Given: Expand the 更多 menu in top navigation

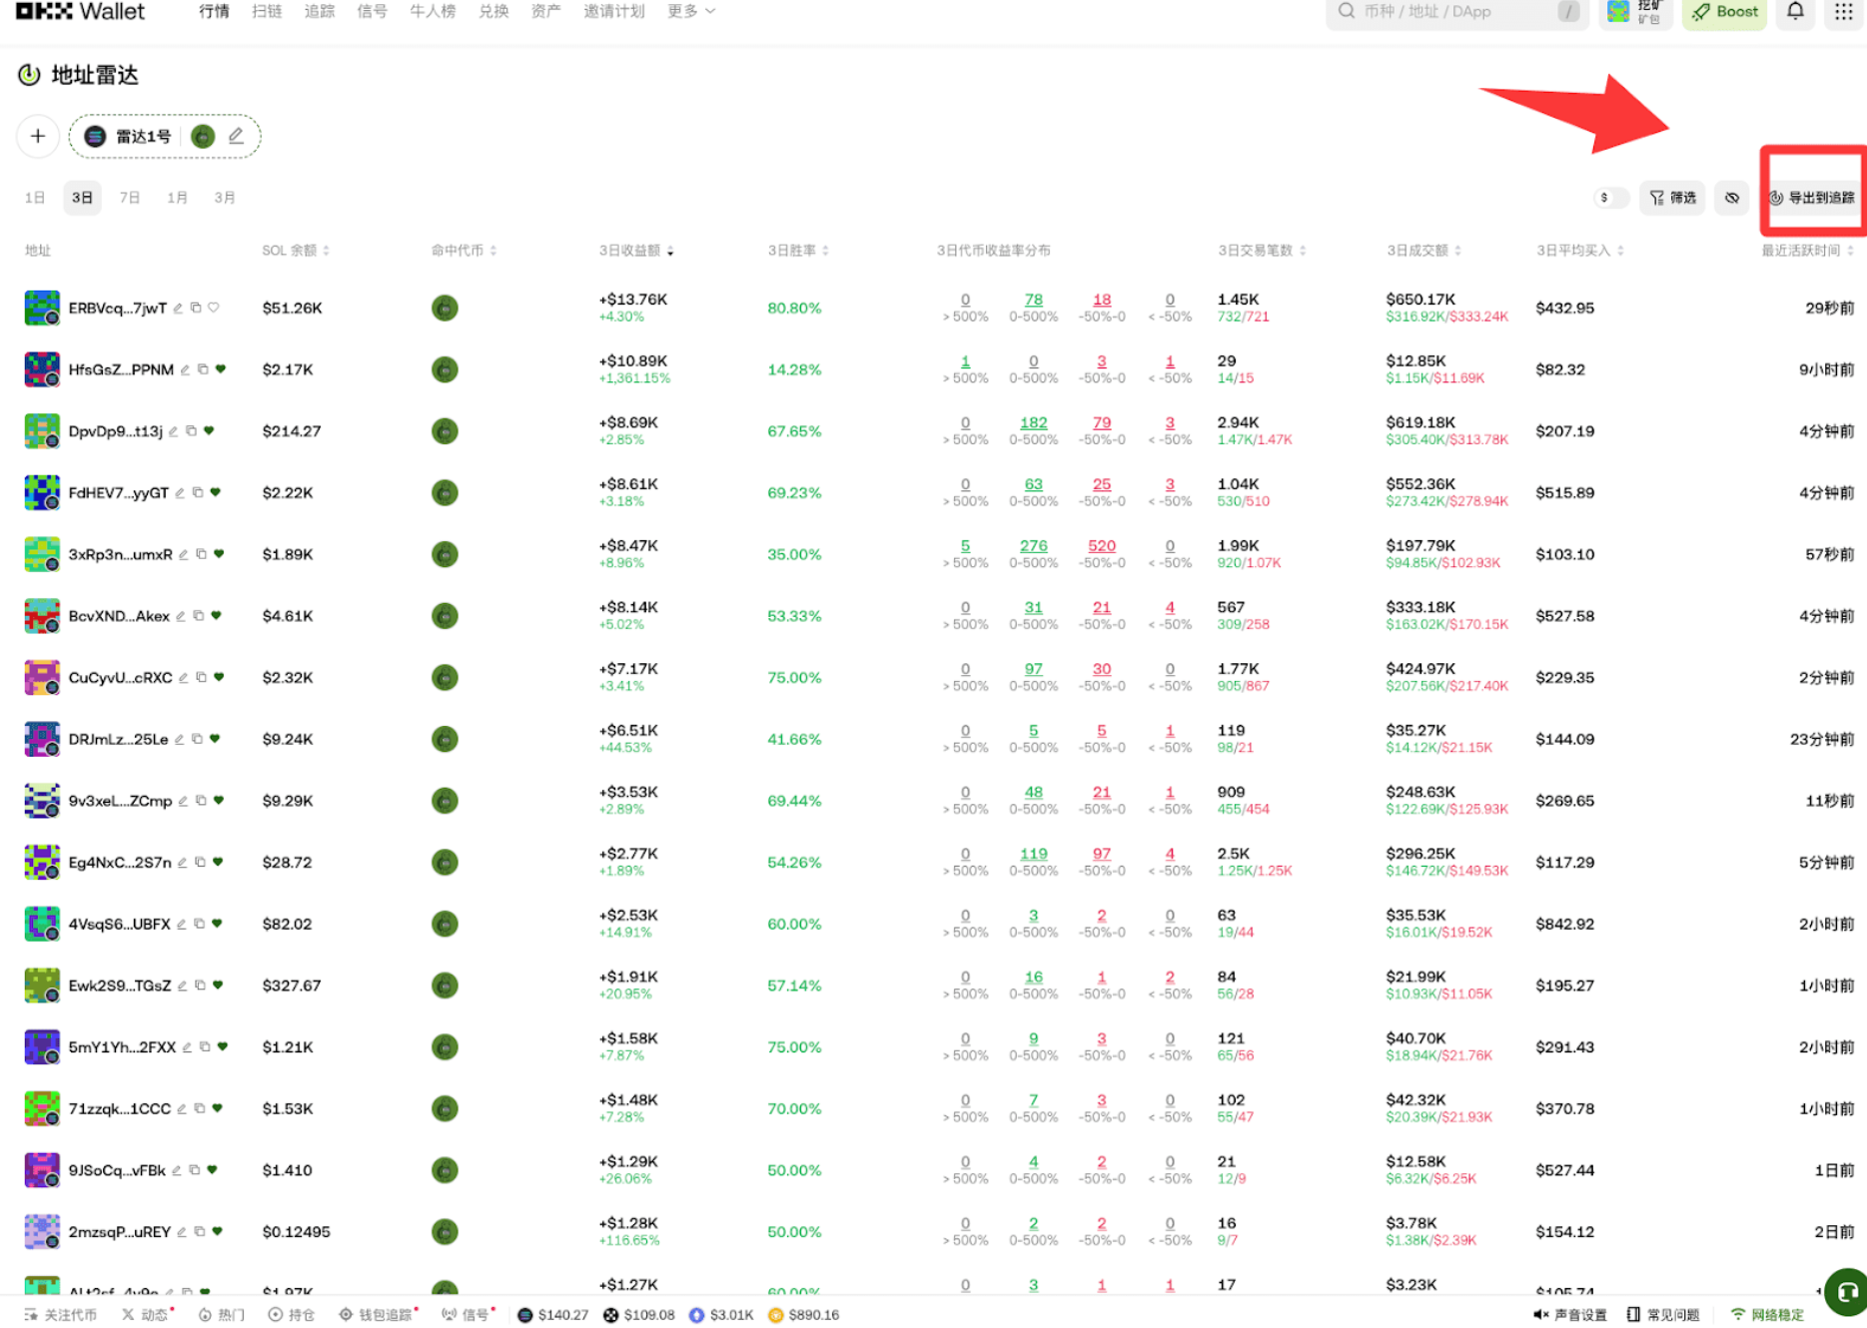Looking at the screenshot, I should [690, 11].
